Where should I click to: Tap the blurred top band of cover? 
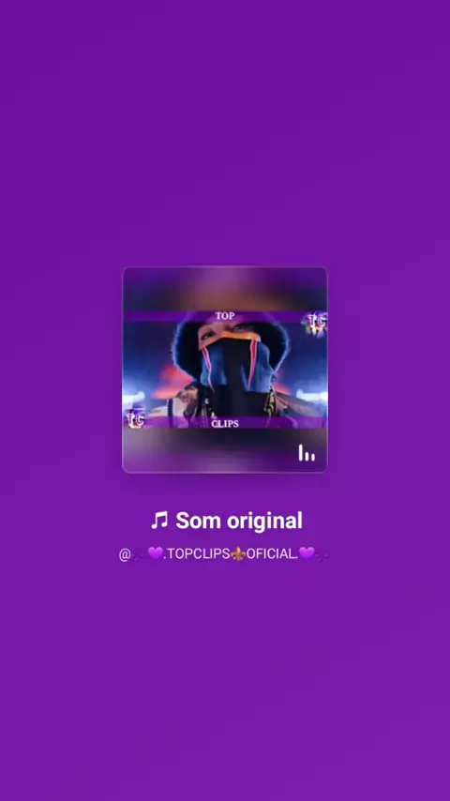(x=225, y=289)
